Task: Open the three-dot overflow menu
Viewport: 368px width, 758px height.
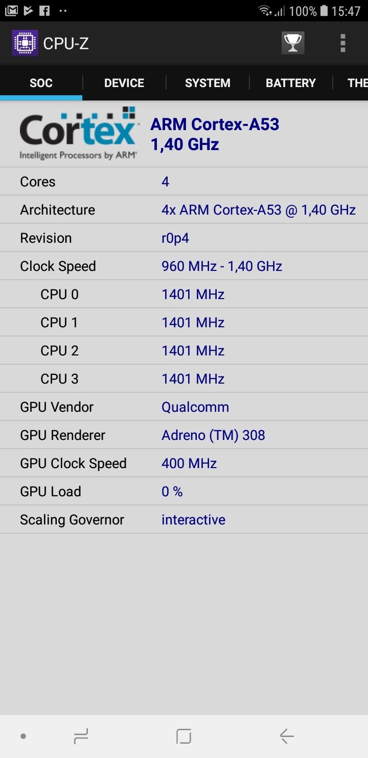Action: coord(343,43)
